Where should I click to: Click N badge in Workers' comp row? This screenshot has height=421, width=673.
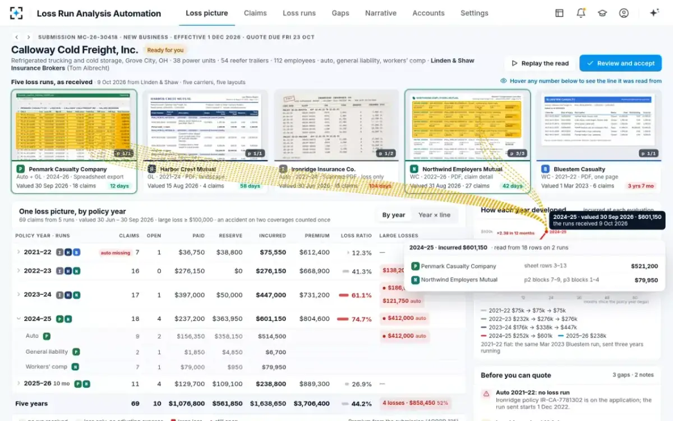point(75,367)
